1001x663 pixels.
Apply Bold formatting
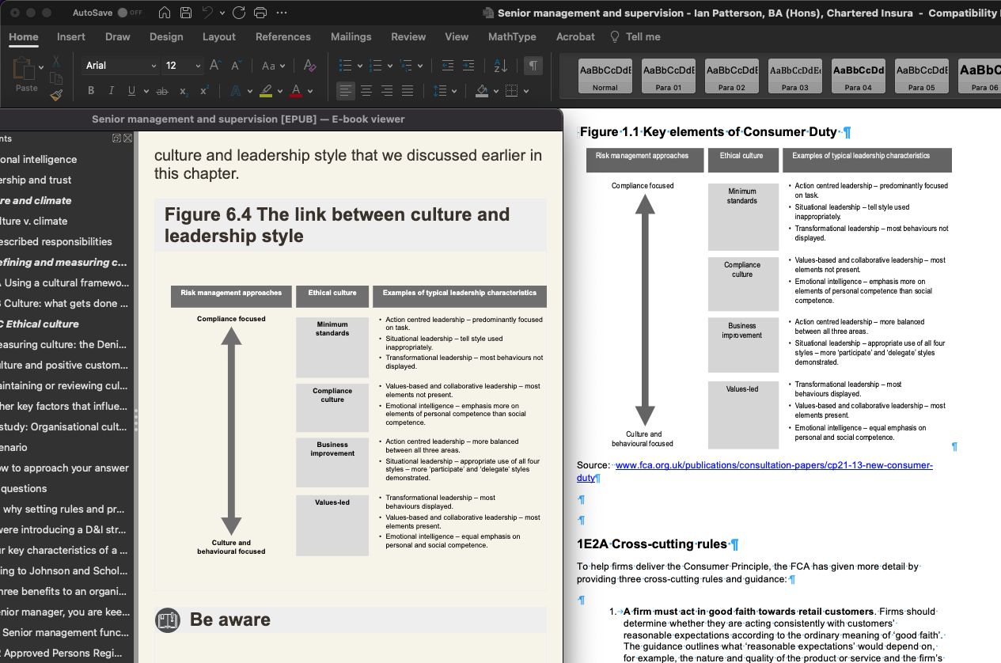coord(91,91)
